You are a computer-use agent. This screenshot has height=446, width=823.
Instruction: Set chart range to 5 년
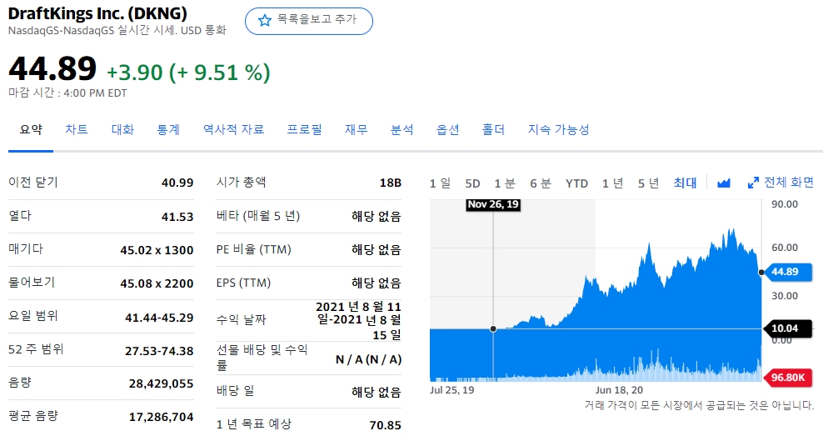coord(648,183)
